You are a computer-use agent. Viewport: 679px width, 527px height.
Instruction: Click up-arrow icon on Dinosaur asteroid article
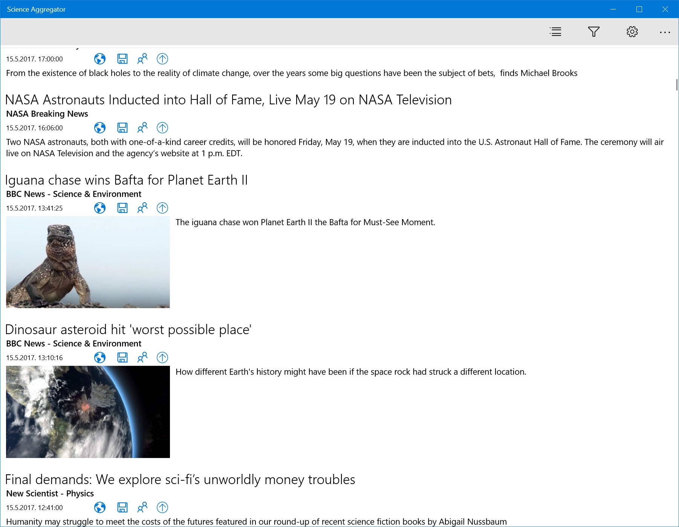pyautogui.click(x=162, y=357)
